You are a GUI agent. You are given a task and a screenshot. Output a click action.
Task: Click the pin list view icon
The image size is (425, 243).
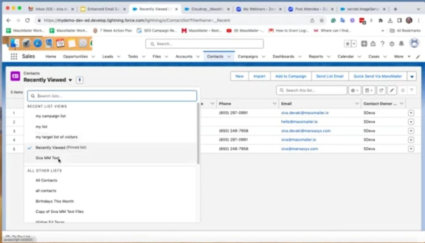80,80
